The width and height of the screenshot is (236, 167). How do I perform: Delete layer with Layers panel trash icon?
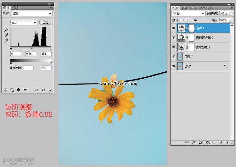pyautogui.click(x=227, y=142)
